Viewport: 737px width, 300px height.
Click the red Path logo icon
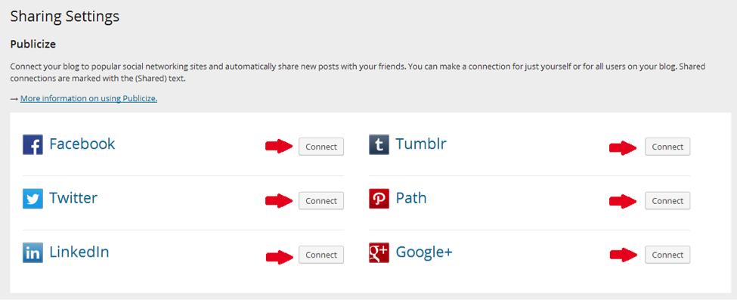pos(379,199)
